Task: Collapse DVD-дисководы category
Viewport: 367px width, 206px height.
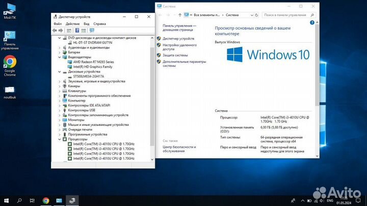Action: 60,38
